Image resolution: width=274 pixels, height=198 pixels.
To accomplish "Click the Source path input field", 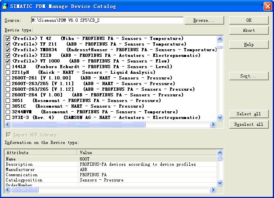I will 107,20.
